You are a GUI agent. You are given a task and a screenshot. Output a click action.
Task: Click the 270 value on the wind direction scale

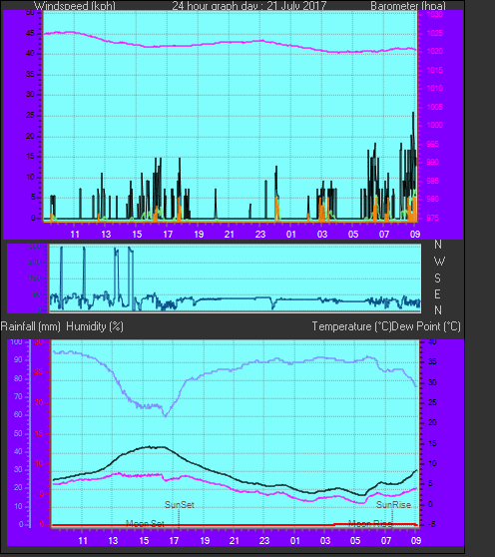click(35, 263)
